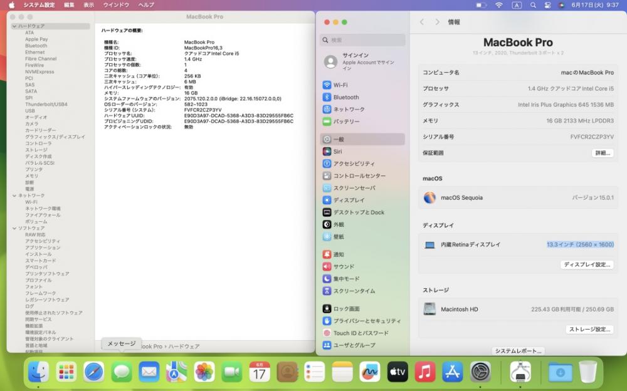This screenshot has height=391, width=627.
Task: Select USB in hardware tree
Action: point(30,111)
